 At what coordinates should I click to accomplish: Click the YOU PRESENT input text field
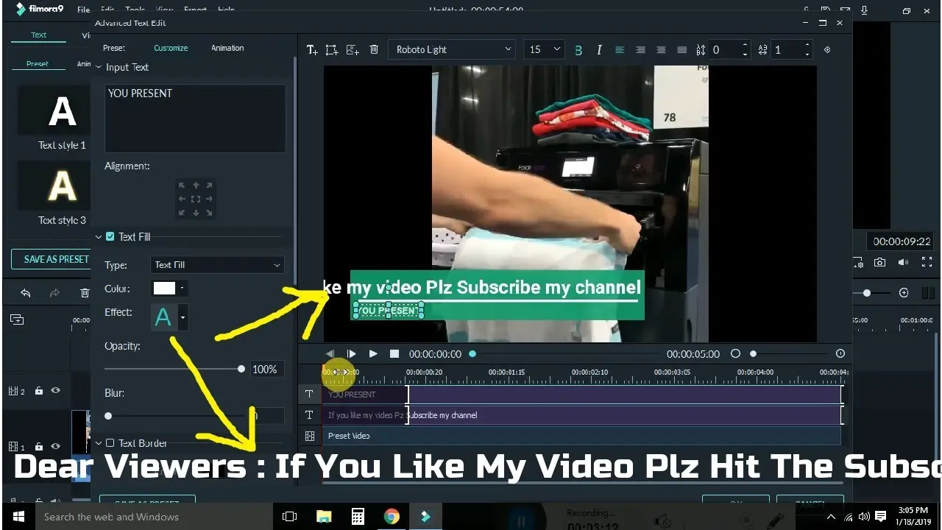point(195,119)
